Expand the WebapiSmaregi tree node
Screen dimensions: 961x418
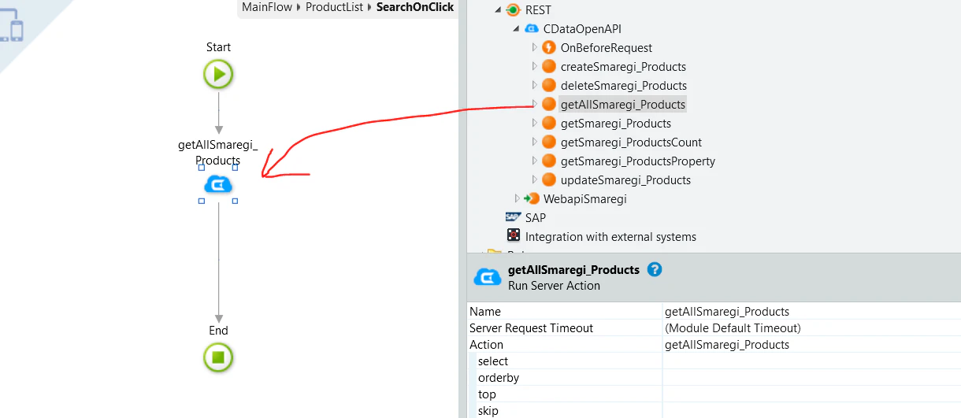[517, 198]
